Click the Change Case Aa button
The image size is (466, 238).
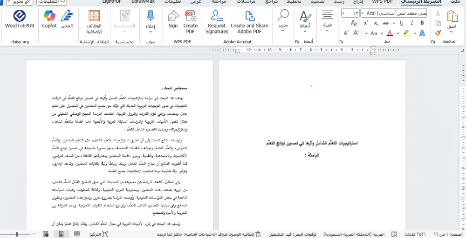374,33
